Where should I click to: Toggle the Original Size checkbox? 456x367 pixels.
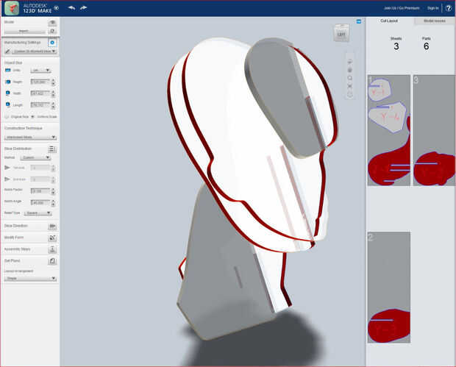click(7, 117)
